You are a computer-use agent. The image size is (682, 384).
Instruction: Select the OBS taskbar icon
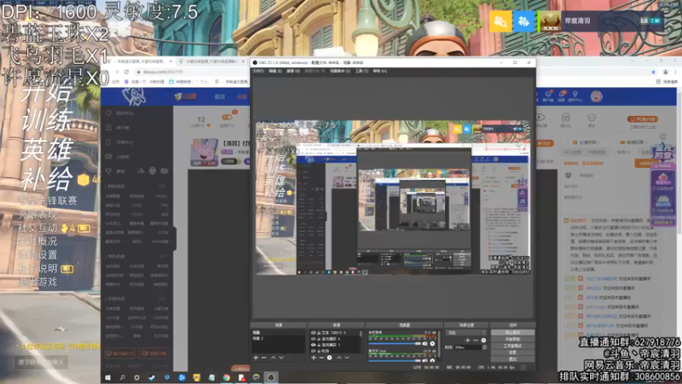(x=270, y=377)
